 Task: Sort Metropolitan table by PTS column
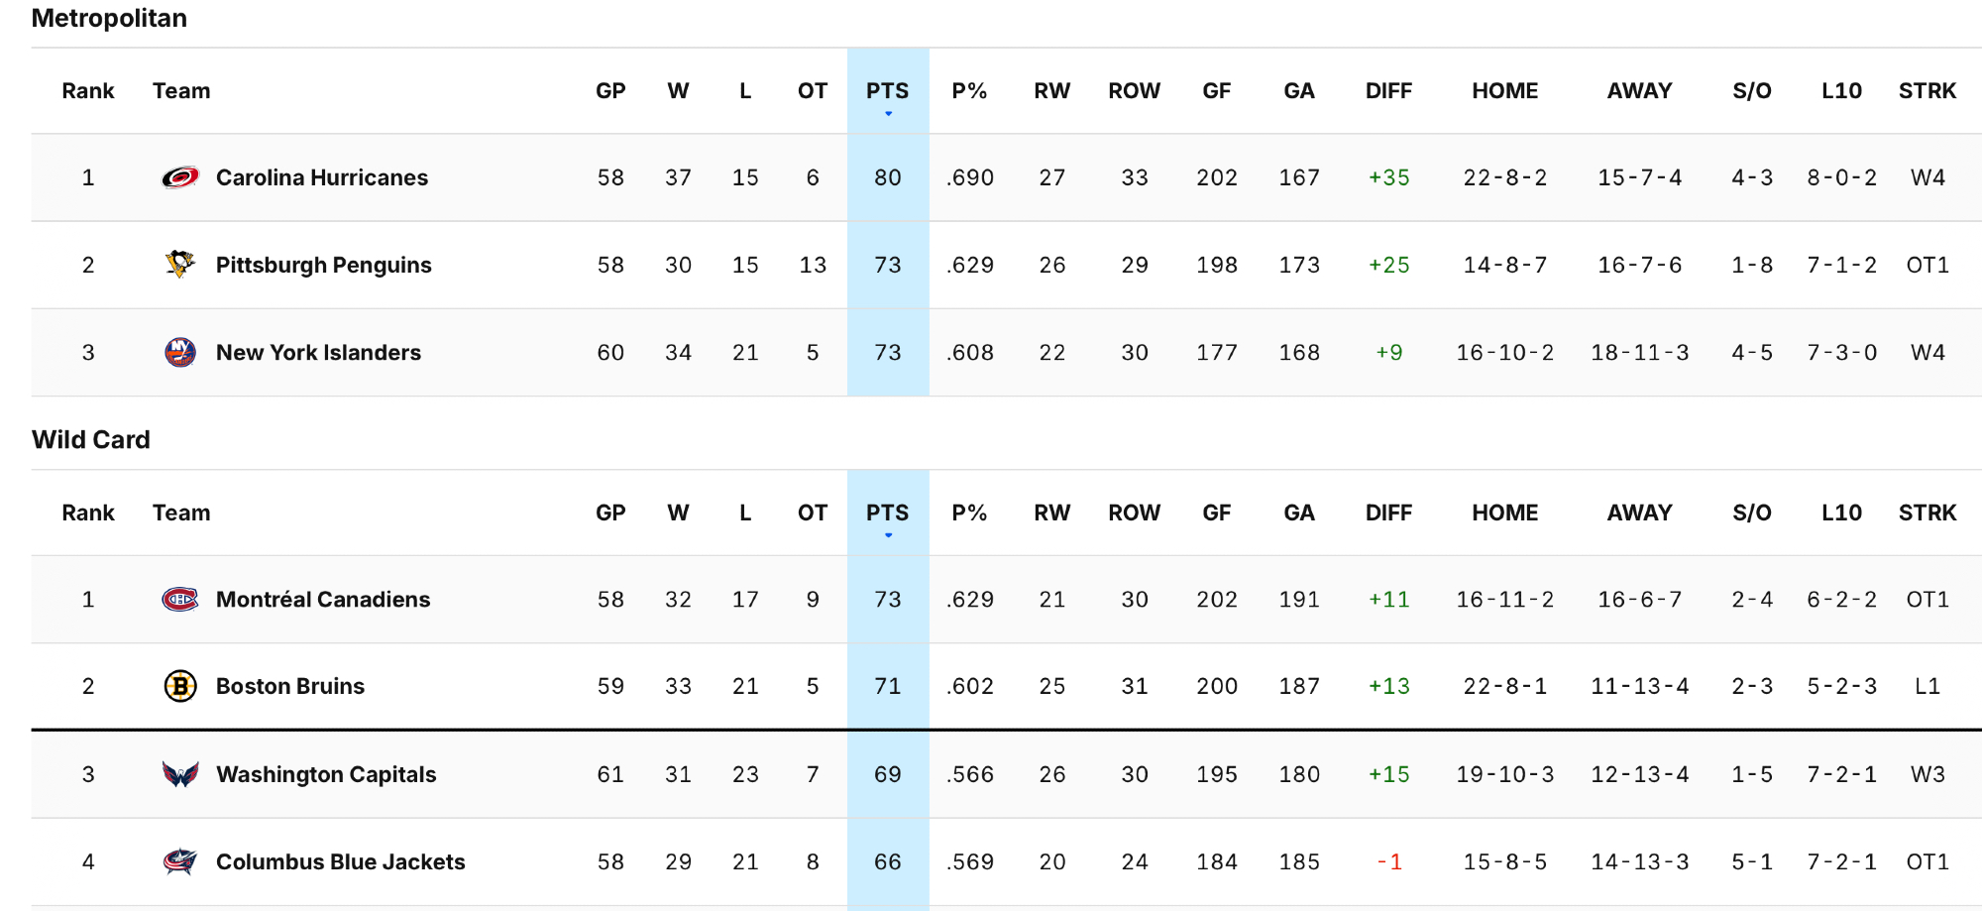coord(887,91)
